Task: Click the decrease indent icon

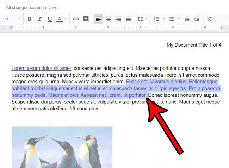Action: [187, 19]
